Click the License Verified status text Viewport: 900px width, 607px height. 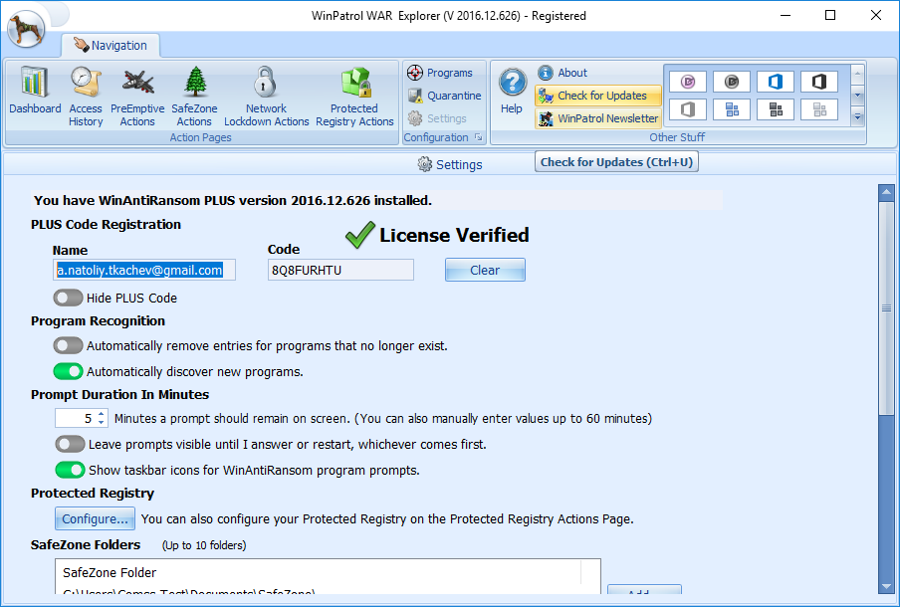454,235
